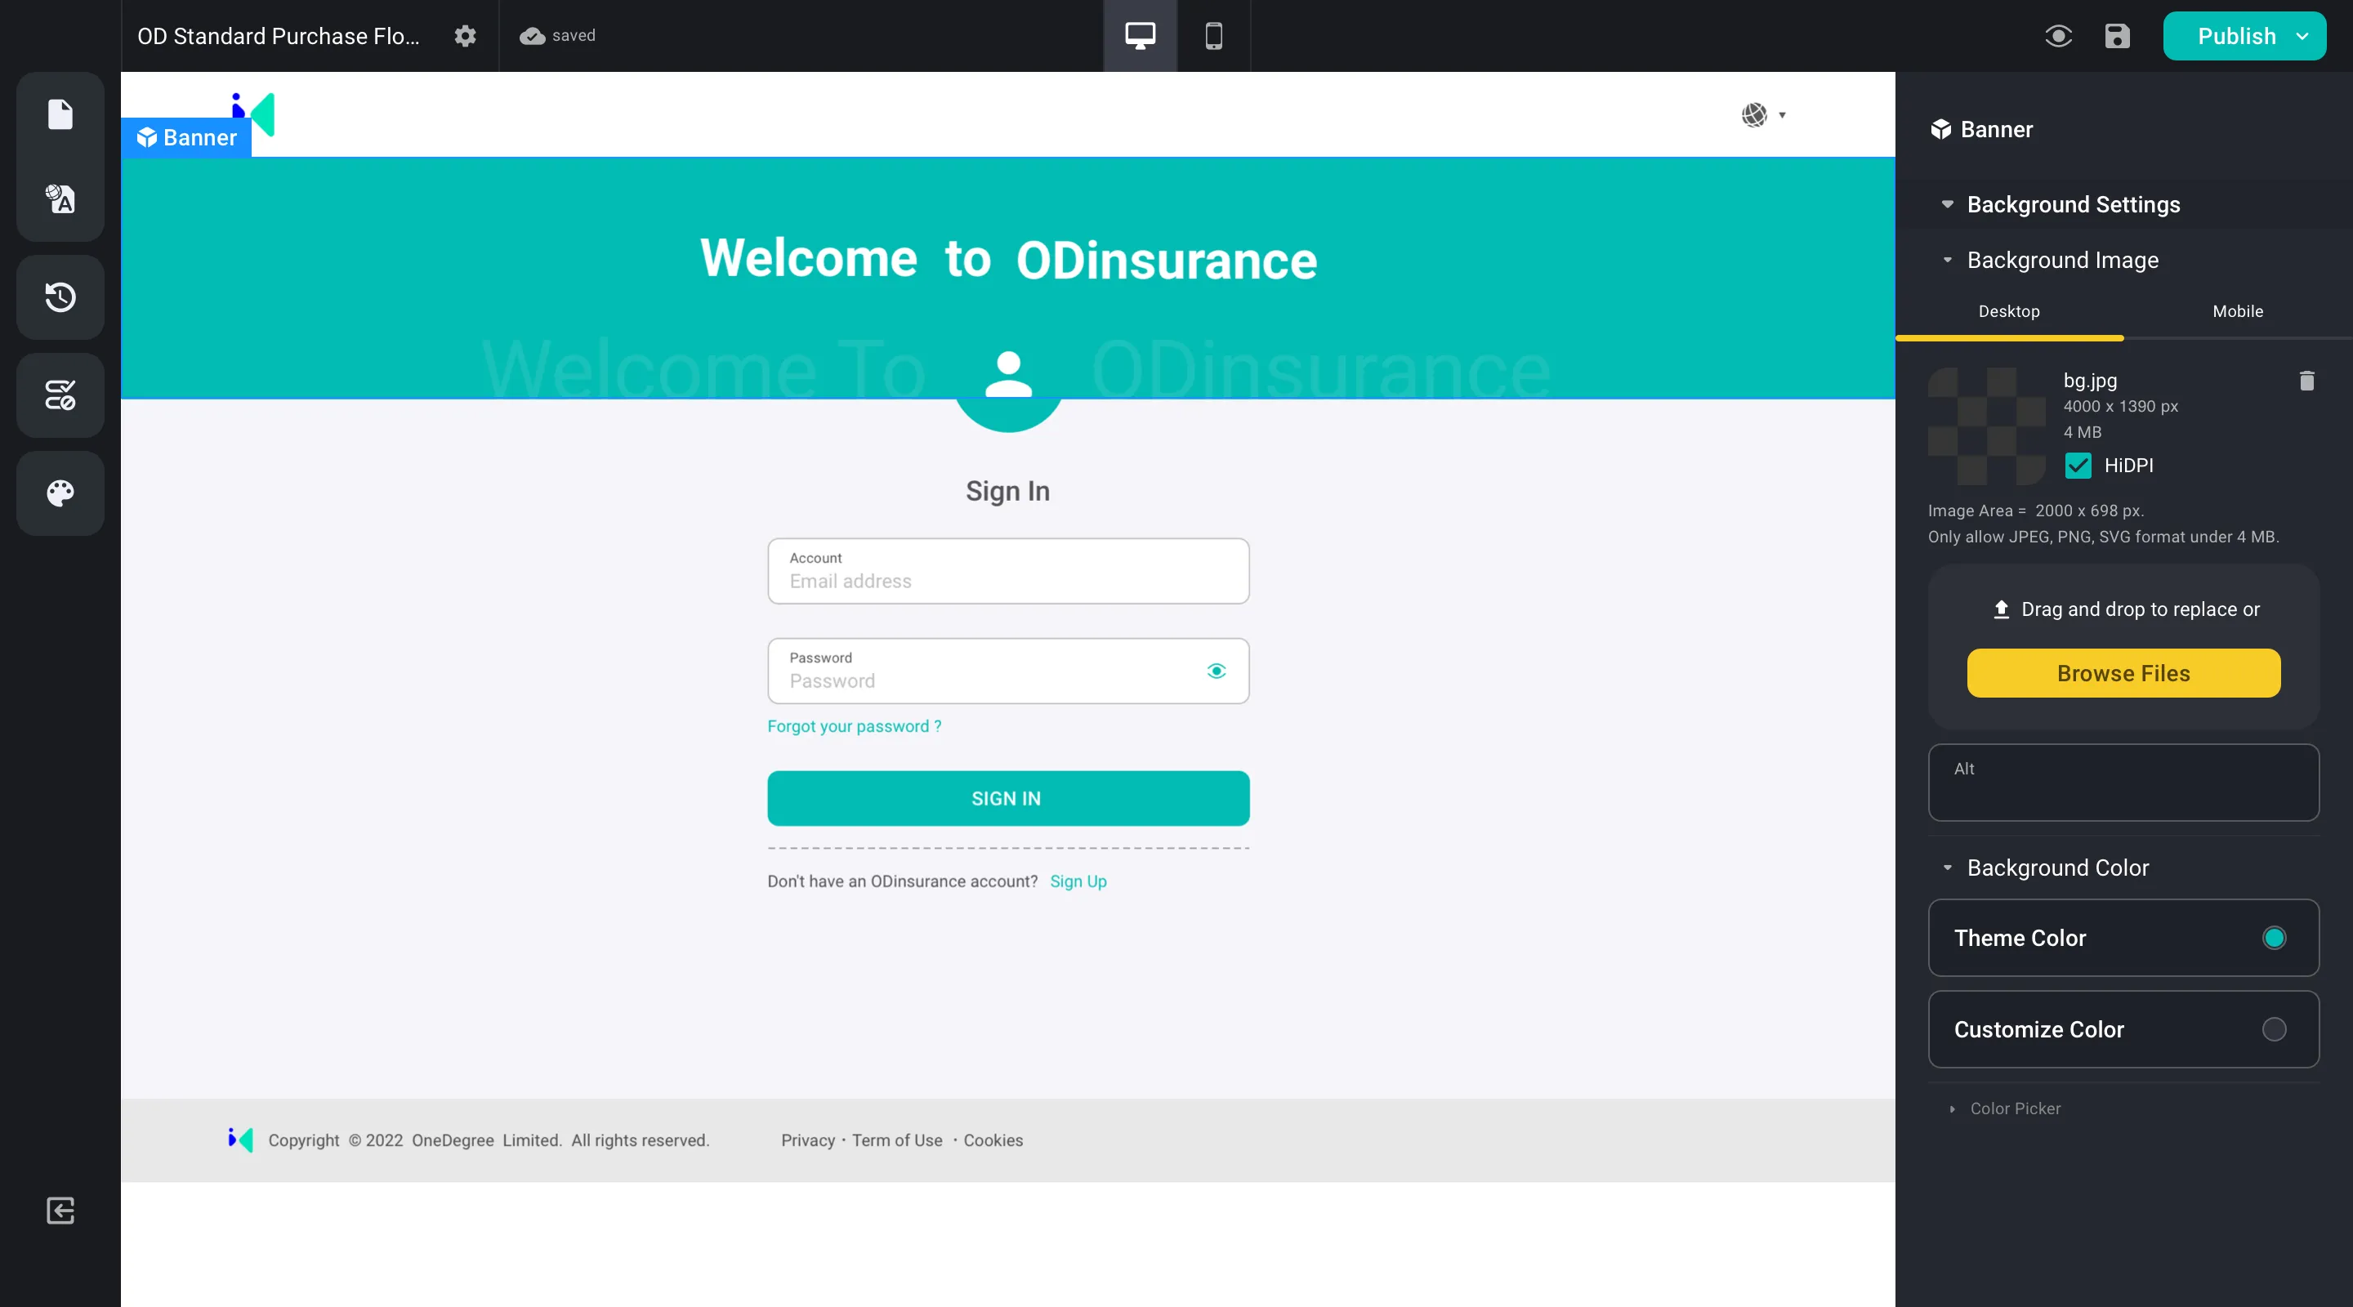Click the Browse Files button
The image size is (2353, 1307).
(2123, 673)
